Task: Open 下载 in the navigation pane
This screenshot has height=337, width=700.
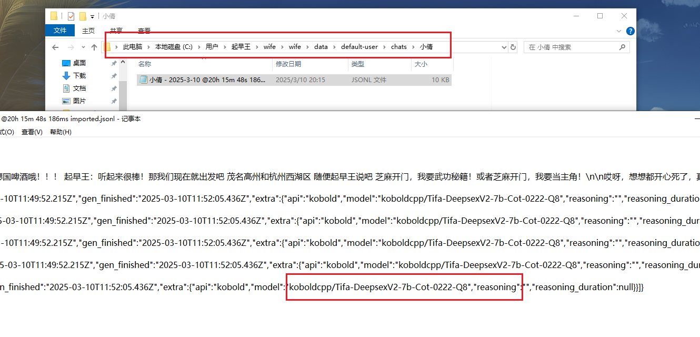Action: (79, 76)
